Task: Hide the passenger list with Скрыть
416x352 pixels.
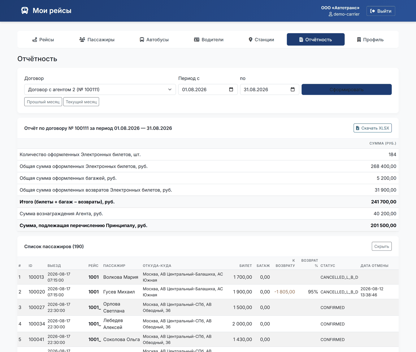Action: [x=382, y=246]
